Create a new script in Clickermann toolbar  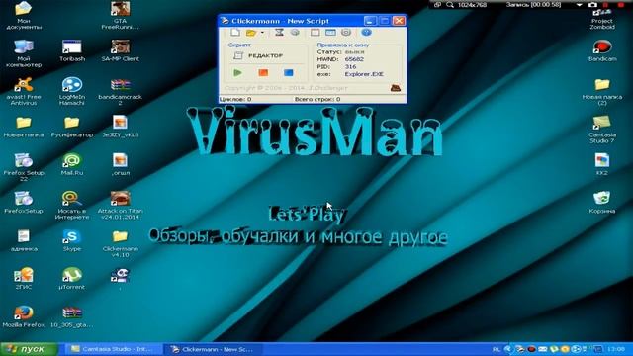tap(235, 33)
